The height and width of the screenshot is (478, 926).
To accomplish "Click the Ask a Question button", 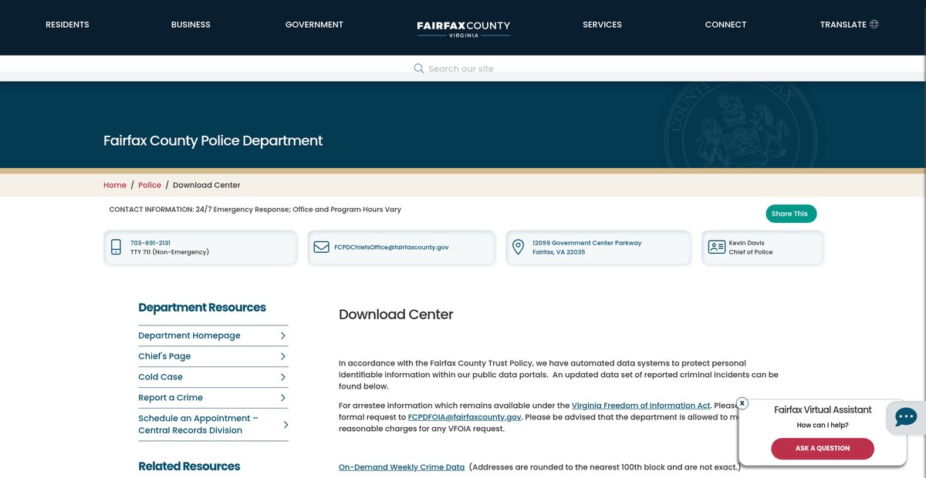I will 823,449.
